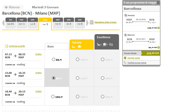Viewport: 169px width, 112px height.
Task: Click the compare fares chart icon
Action: tap(6, 46)
